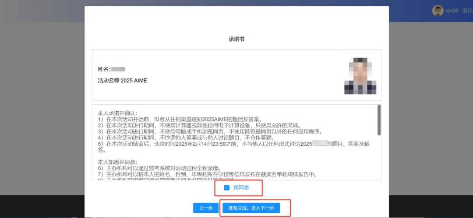Click the 姓名 name field

112,69
